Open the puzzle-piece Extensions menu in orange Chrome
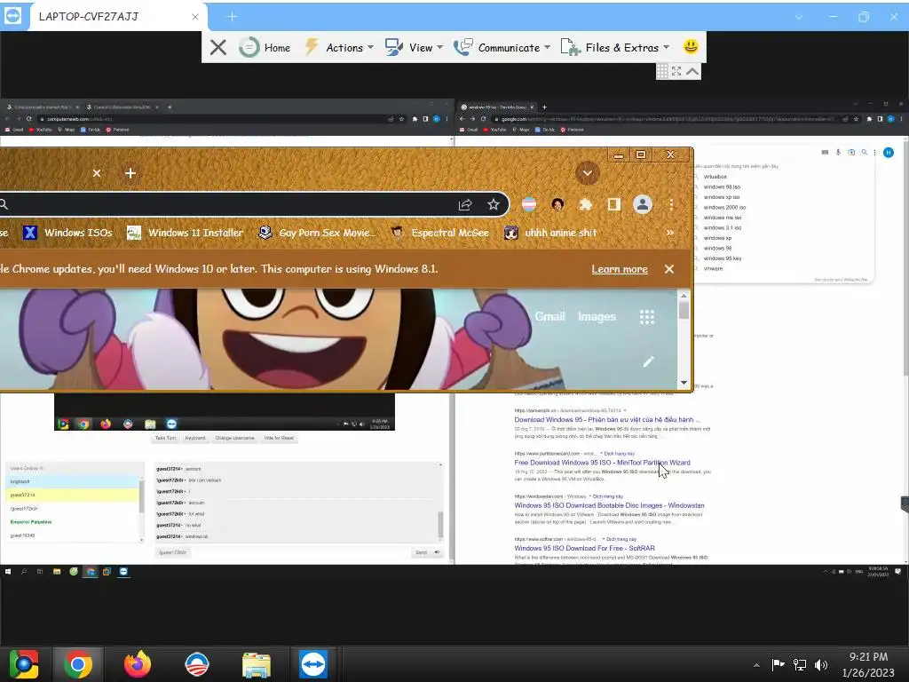 point(586,204)
